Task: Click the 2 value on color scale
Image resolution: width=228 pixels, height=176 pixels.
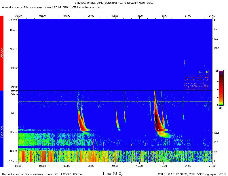Action: coord(217,105)
